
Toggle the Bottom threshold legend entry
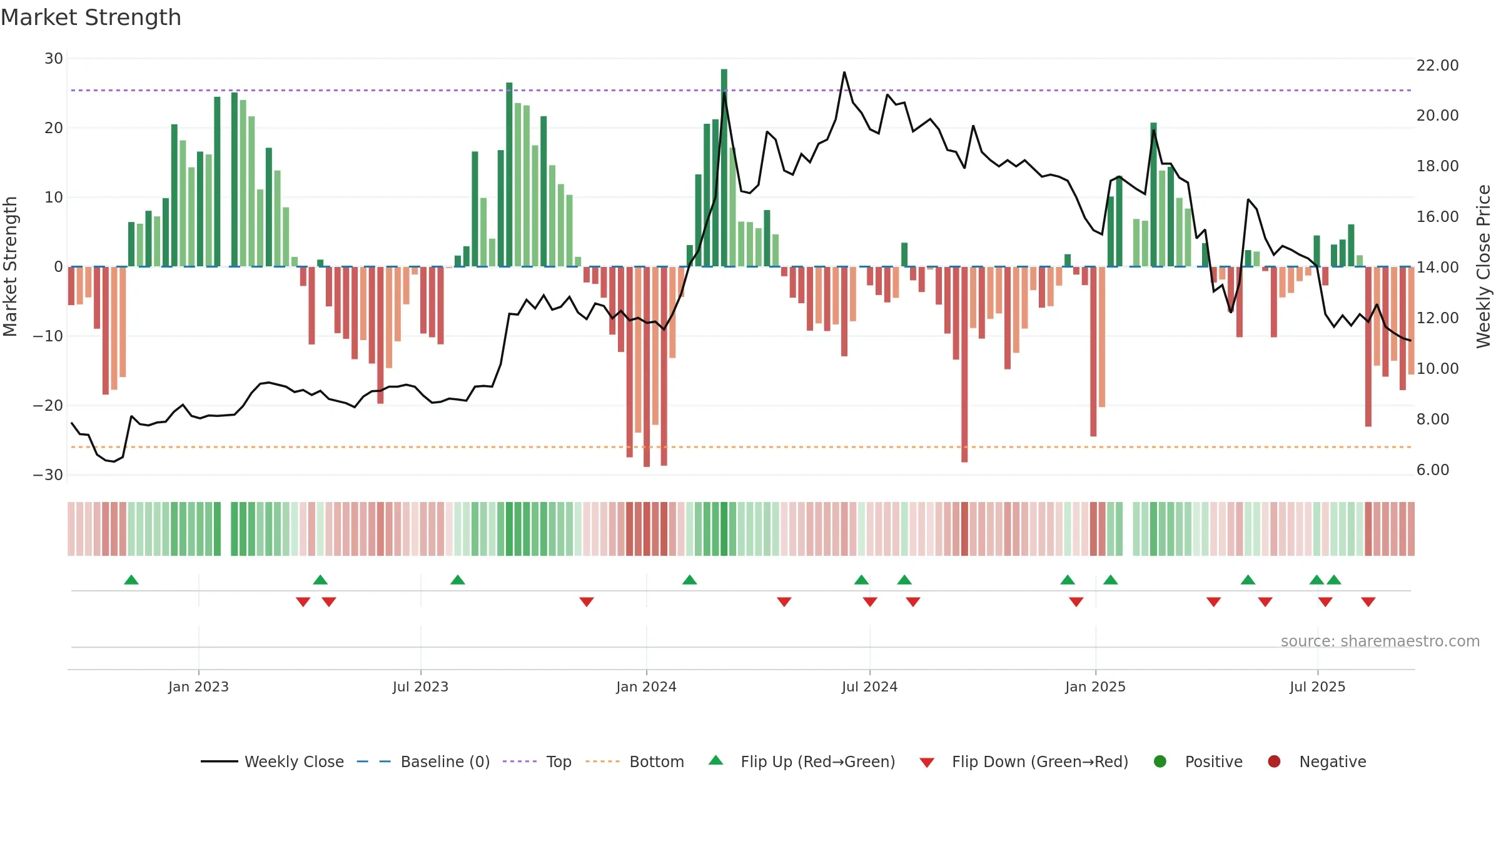(x=635, y=761)
